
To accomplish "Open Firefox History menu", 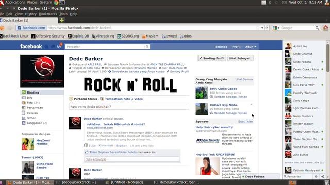I will (31, 14).
